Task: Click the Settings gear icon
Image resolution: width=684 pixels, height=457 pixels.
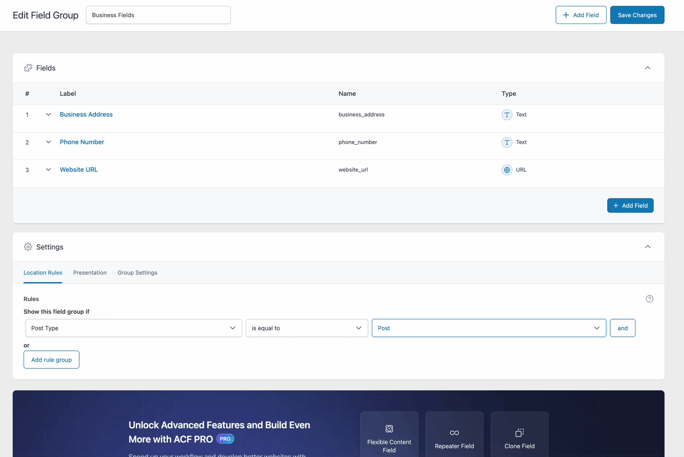Action: coord(28,247)
